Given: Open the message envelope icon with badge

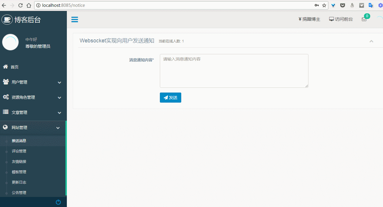Looking at the screenshot, I should click(x=364, y=19).
